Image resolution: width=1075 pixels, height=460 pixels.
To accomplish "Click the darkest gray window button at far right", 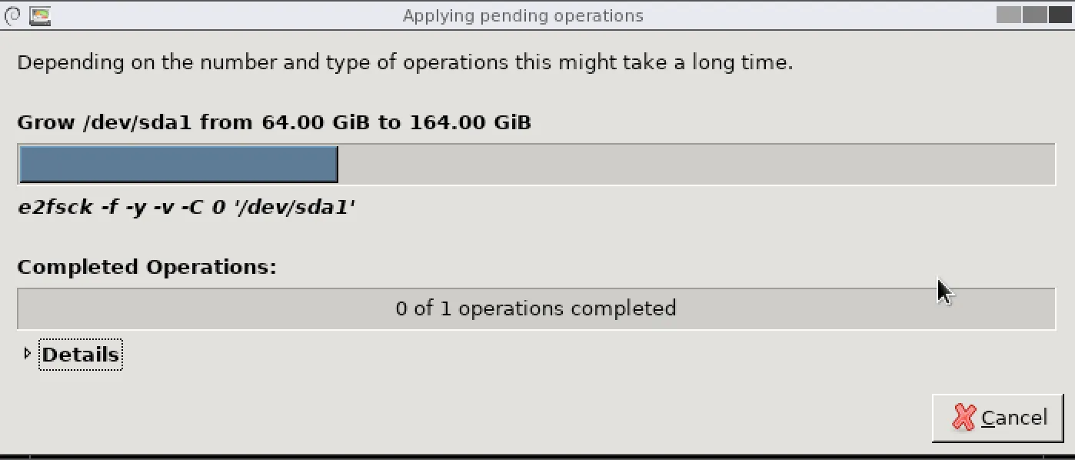I will [1060, 15].
